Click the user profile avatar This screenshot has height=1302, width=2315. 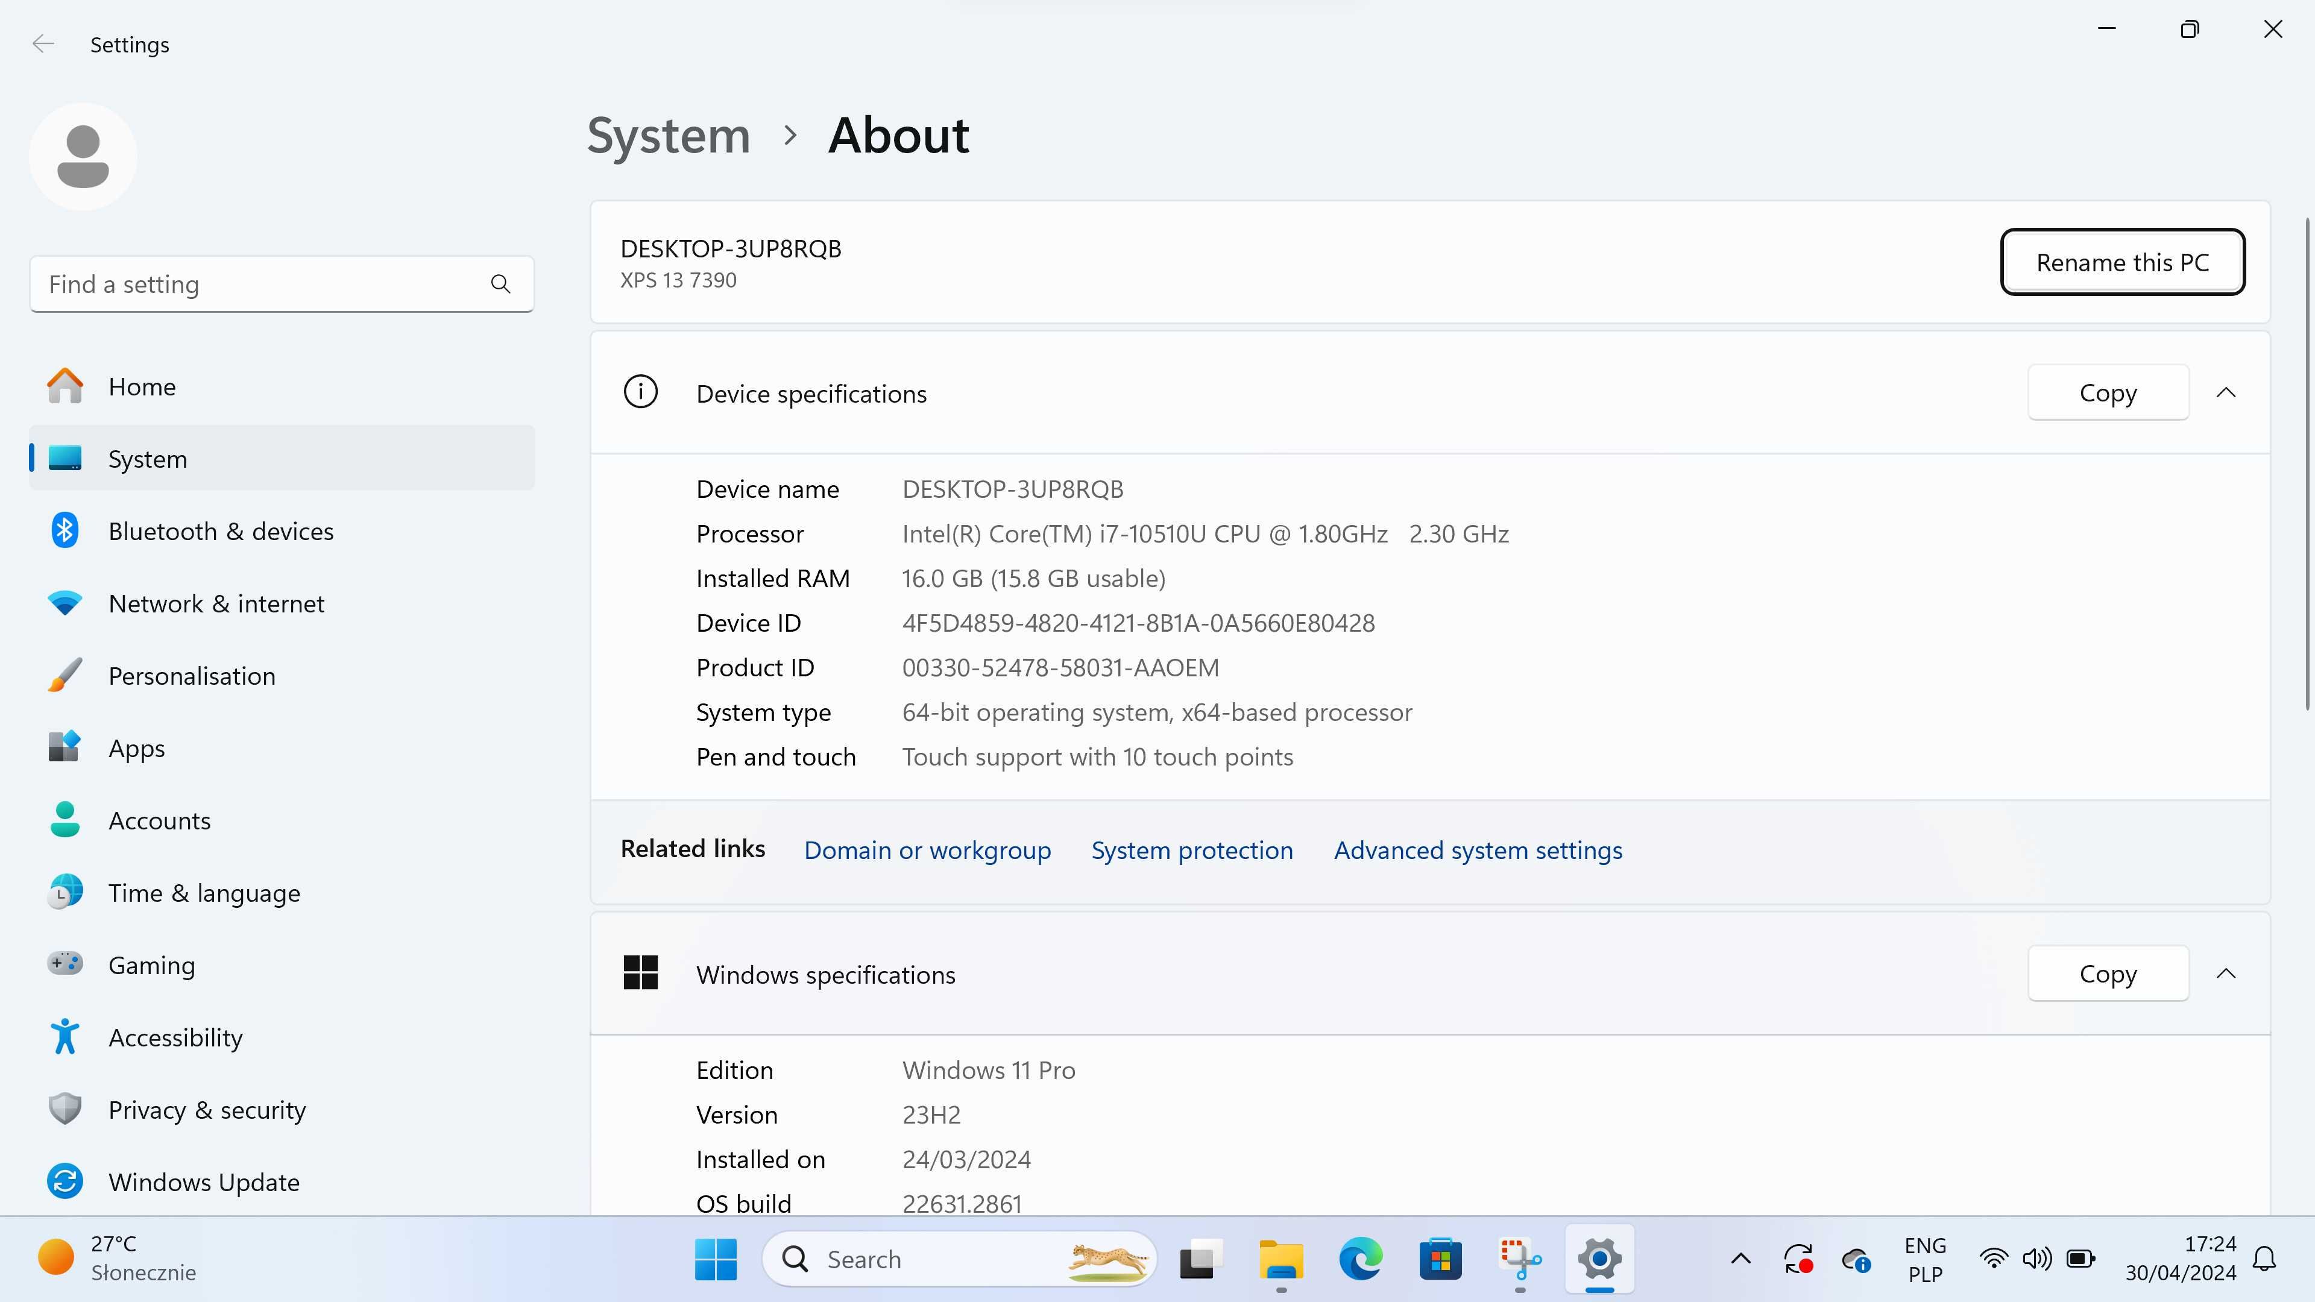(x=83, y=157)
